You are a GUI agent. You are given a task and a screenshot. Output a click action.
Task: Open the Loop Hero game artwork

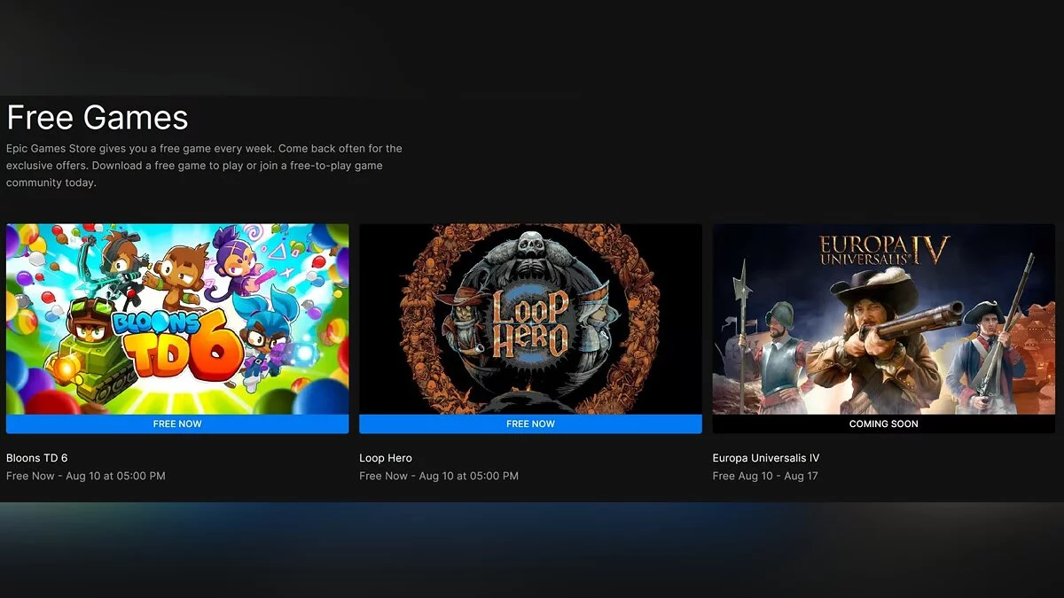pyautogui.click(x=530, y=319)
